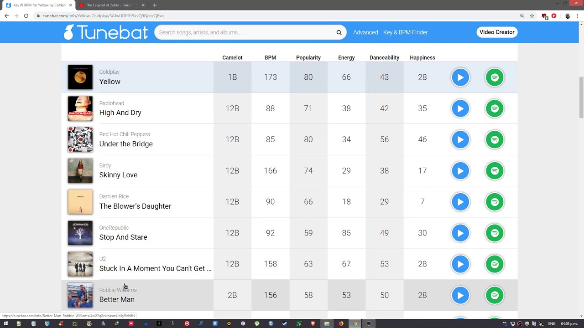Click the Video Creator button
The width and height of the screenshot is (584, 328).
point(497,32)
